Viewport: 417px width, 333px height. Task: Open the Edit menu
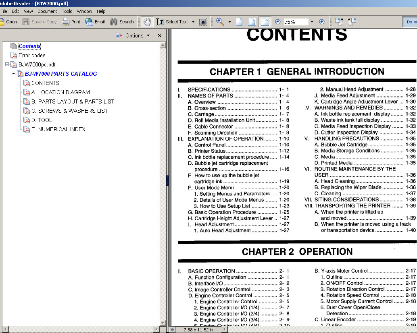click(x=15, y=11)
